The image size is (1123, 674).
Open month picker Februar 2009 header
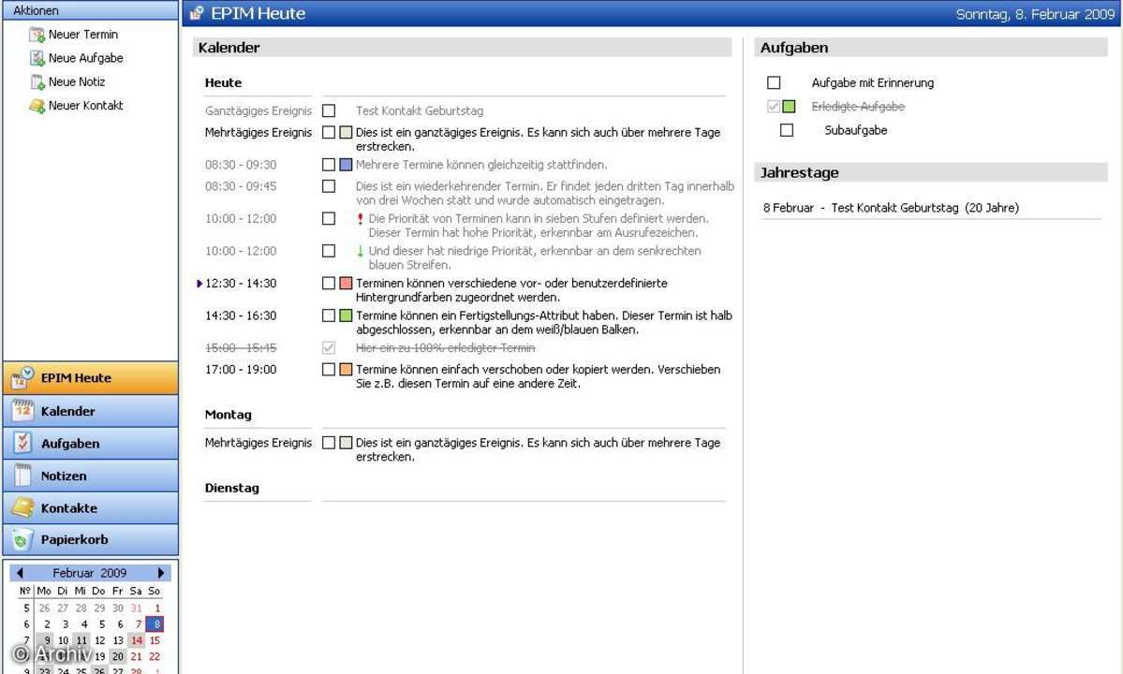pyautogui.click(x=90, y=572)
